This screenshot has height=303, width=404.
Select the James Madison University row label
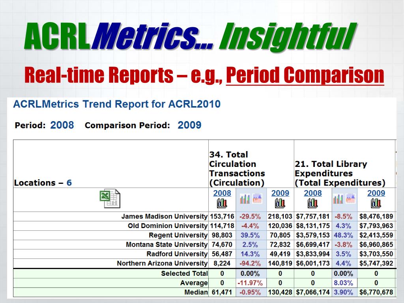point(165,217)
